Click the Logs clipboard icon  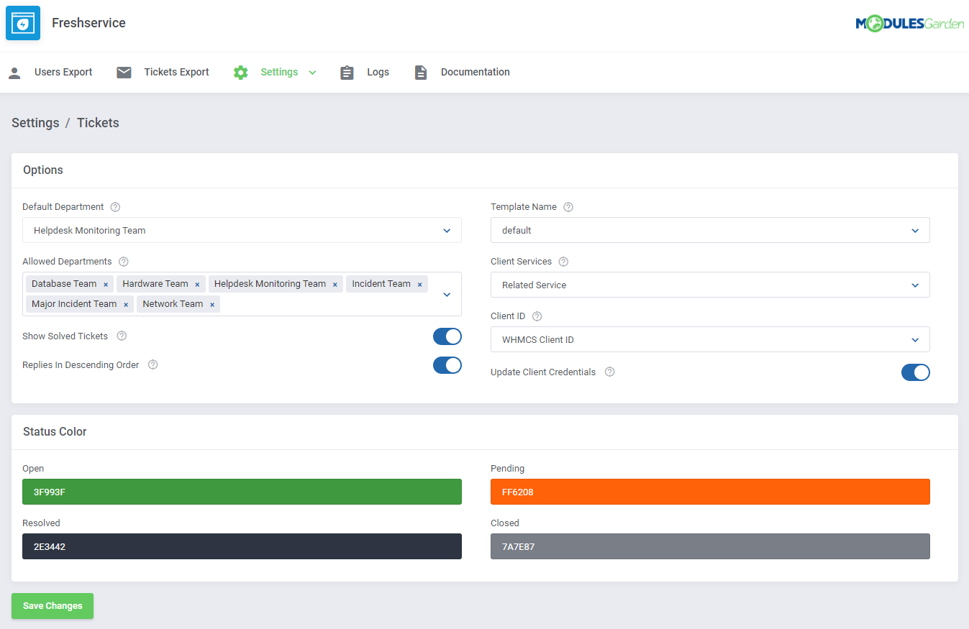click(x=347, y=73)
